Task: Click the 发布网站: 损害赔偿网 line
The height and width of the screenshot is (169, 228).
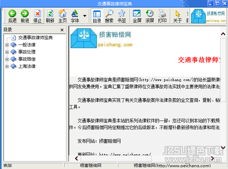Action: (x=99, y=141)
